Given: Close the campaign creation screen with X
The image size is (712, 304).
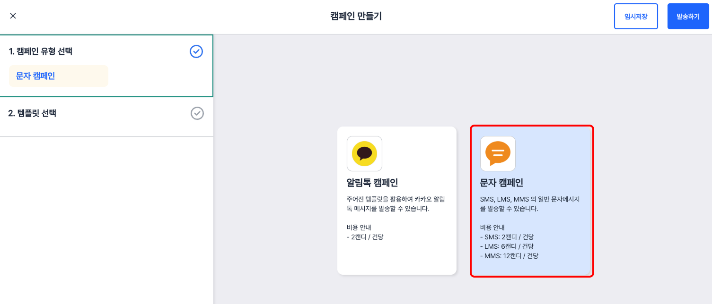Looking at the screenshot, I should [13, 16].
